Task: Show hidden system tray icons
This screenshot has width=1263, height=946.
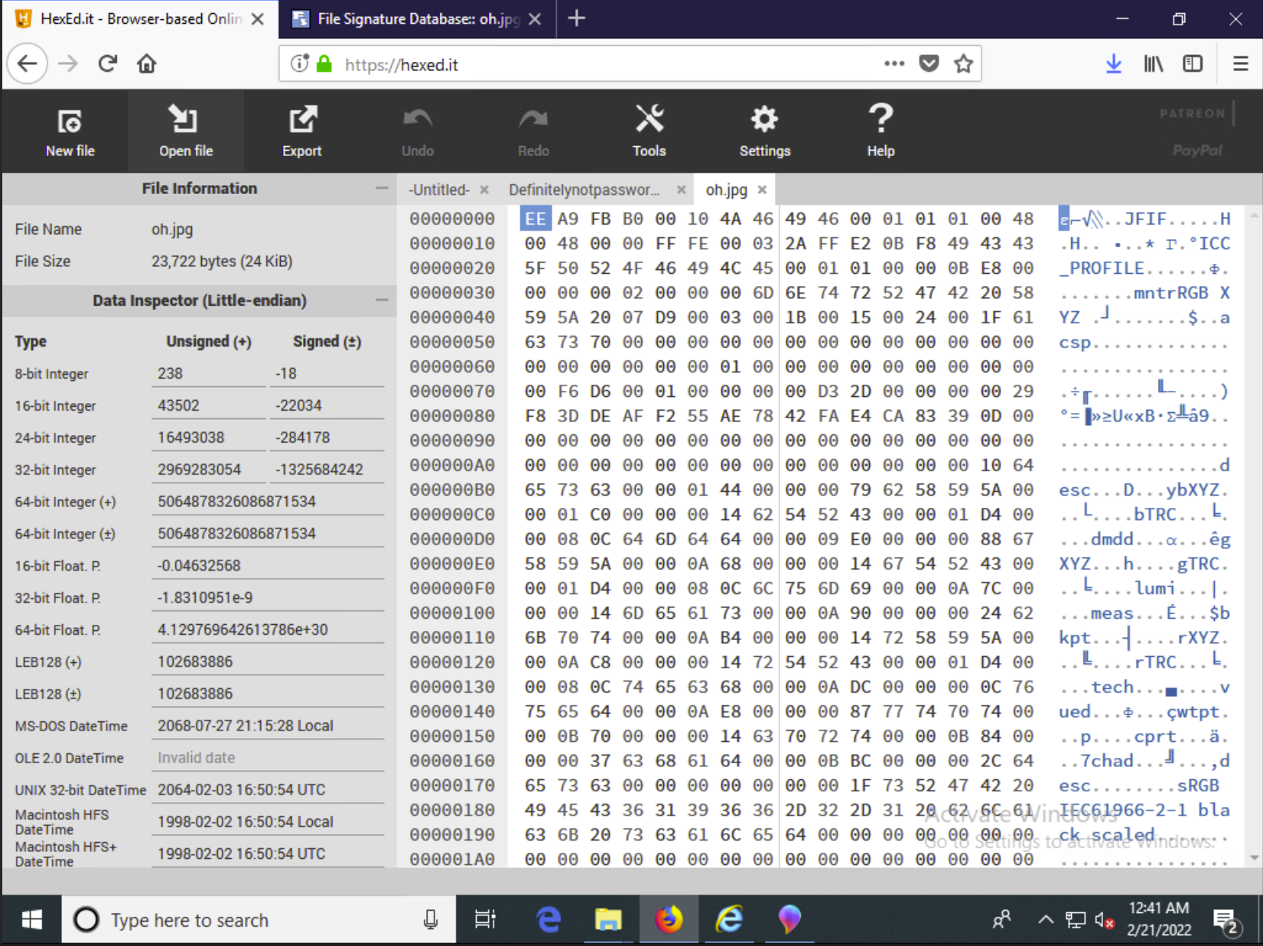Action: coord(1045,920)
